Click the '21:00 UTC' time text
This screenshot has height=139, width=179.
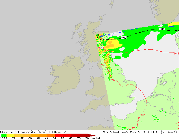pyautogui.click(x=148, y=132)
